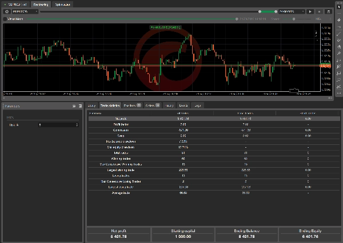Viewport: 343px width, 243px height.
Task: Open the Trade statistics tab
Action: coord(110,106)
